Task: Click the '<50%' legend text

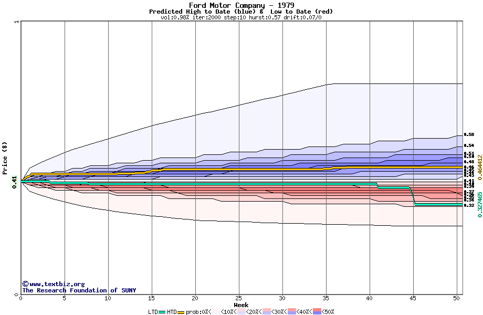Action: coord(328,312)
